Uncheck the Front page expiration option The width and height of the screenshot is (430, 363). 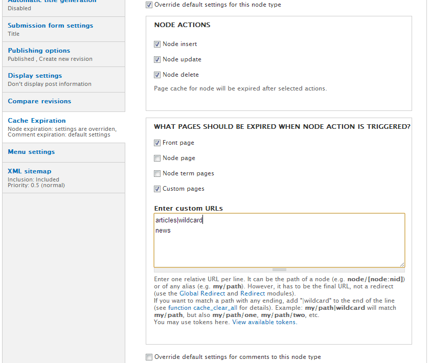pos(157,143)
